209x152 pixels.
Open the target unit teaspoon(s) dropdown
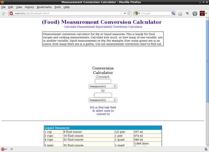point(103,100)
